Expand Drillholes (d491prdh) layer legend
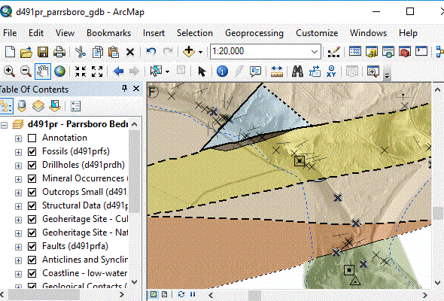 coord(18,166)
